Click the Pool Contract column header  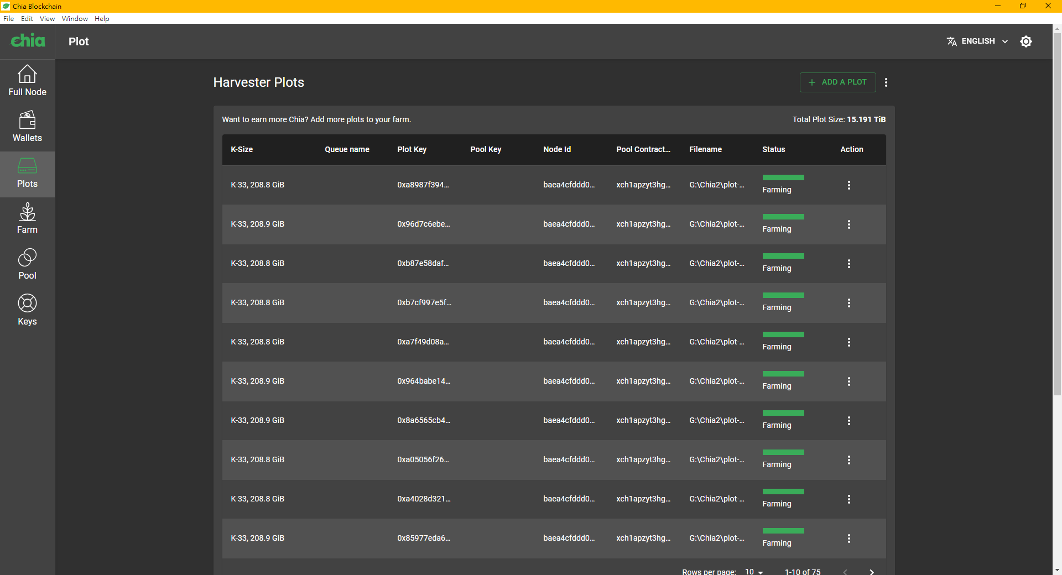[643, 149]
